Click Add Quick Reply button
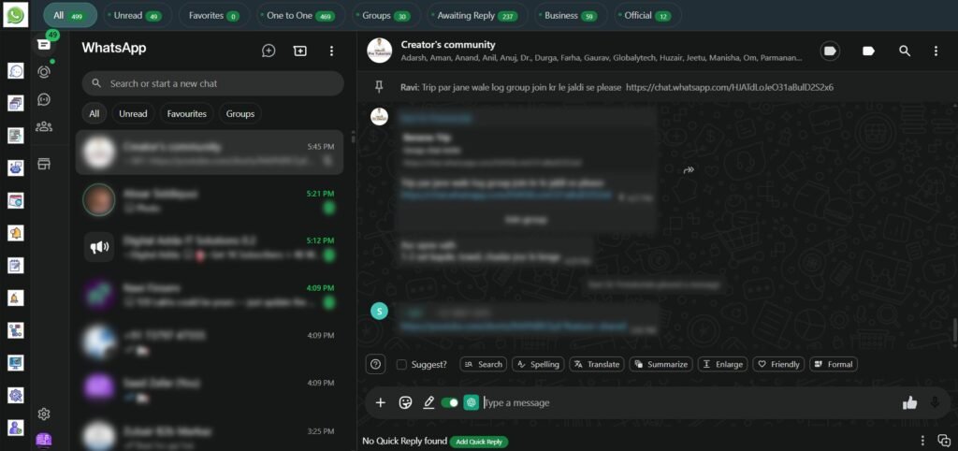 [x=479, y=442]
